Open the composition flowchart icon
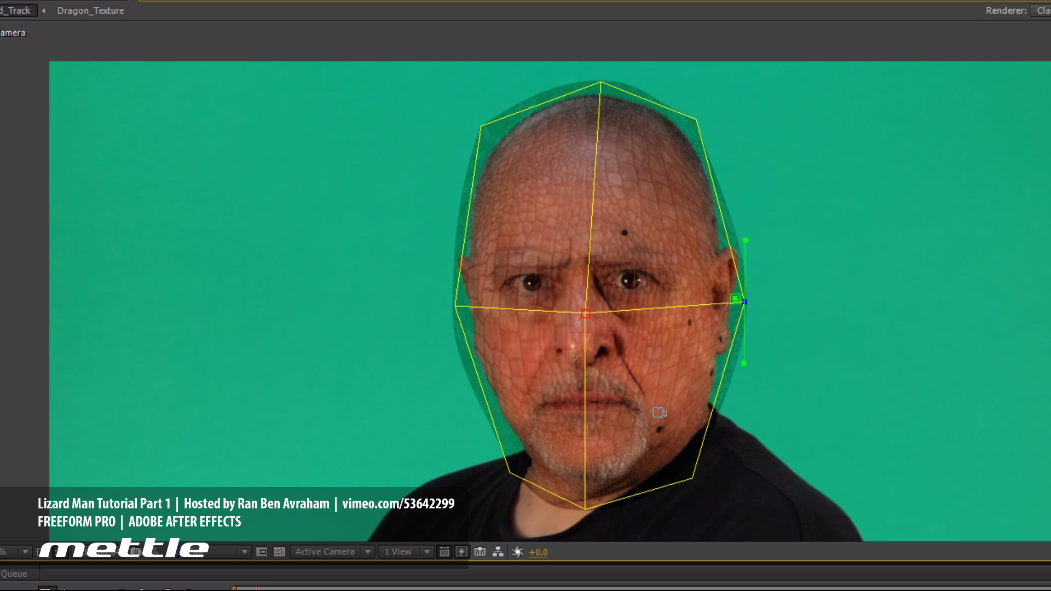 pyautogui.click(x=498, y=552)
